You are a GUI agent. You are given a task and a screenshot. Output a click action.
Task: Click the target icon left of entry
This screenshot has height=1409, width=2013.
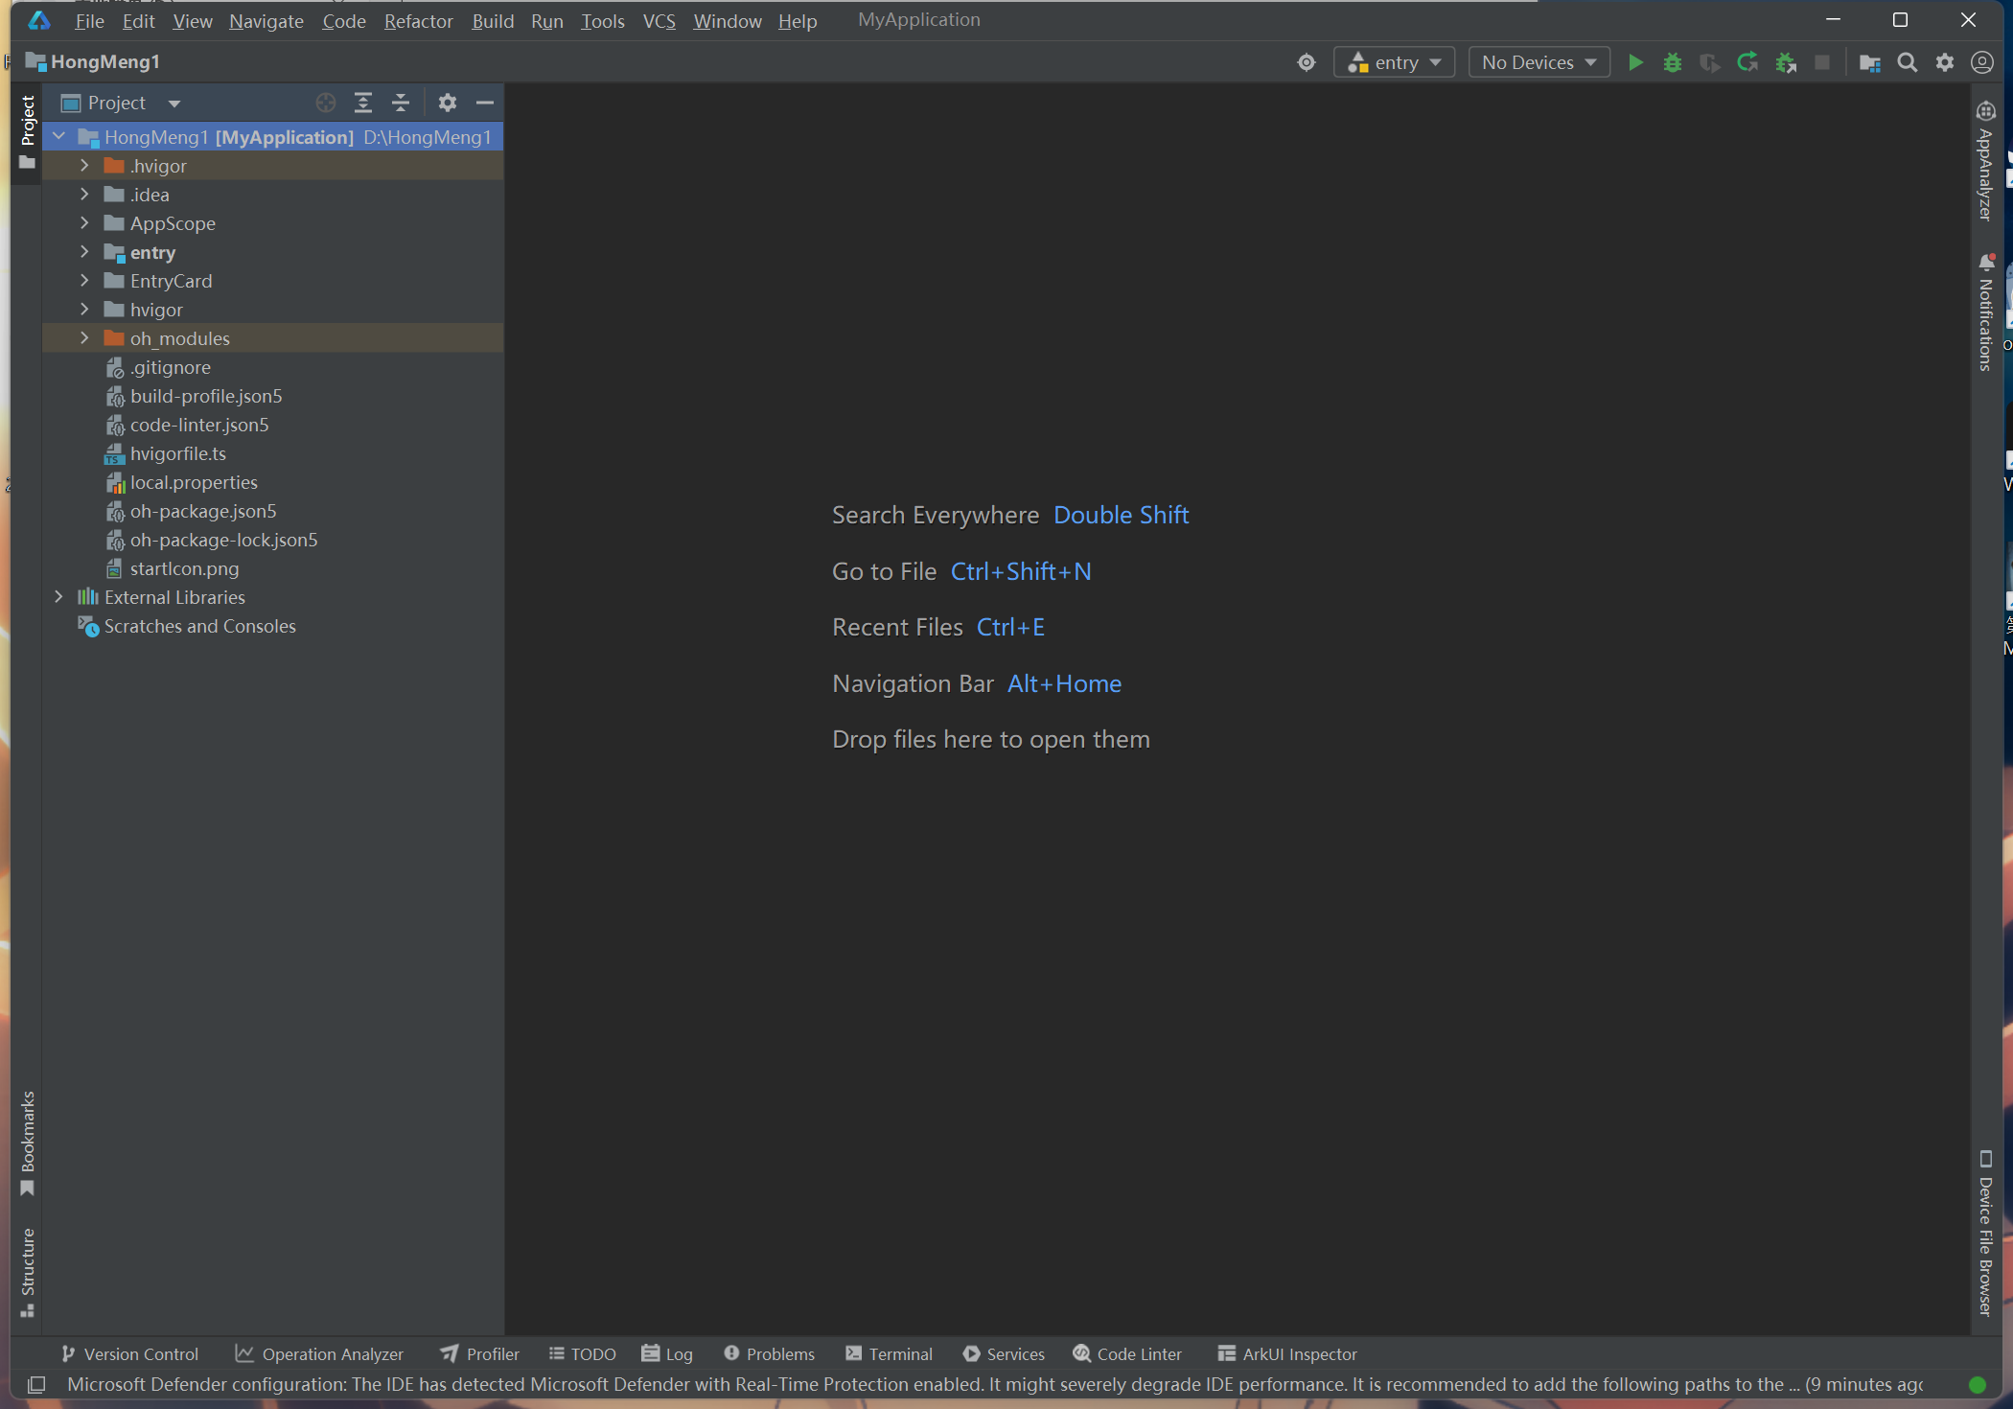point(1307,62)
